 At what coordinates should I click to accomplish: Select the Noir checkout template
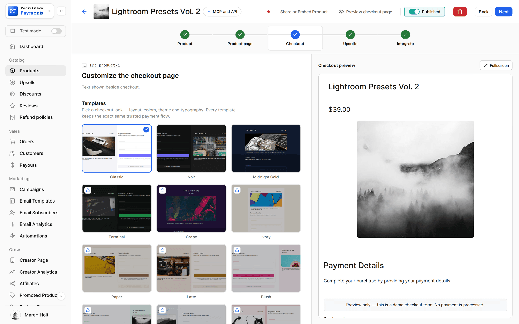coord(191,148)
